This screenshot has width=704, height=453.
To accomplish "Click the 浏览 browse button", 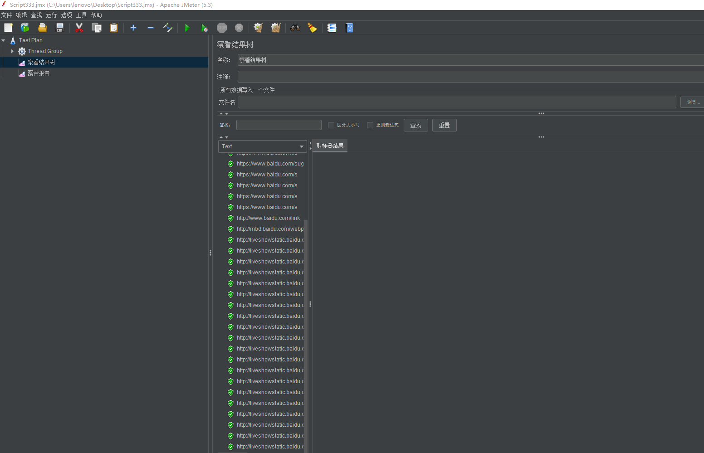I will (x=692, y=102).
